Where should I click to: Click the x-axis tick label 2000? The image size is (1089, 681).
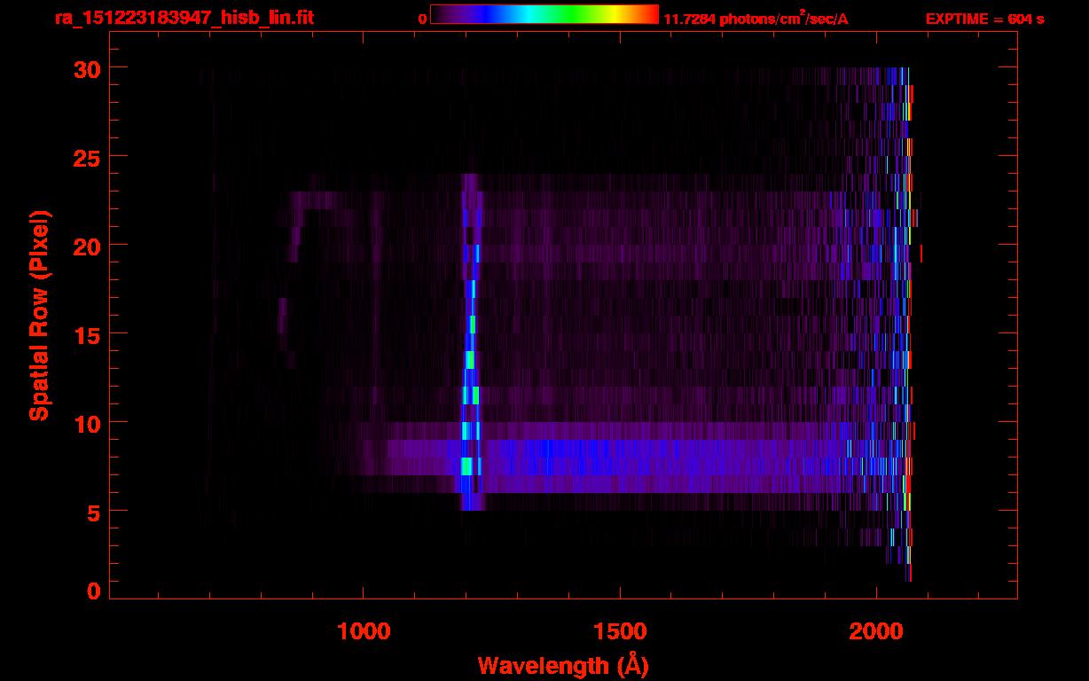click(875, 631)
